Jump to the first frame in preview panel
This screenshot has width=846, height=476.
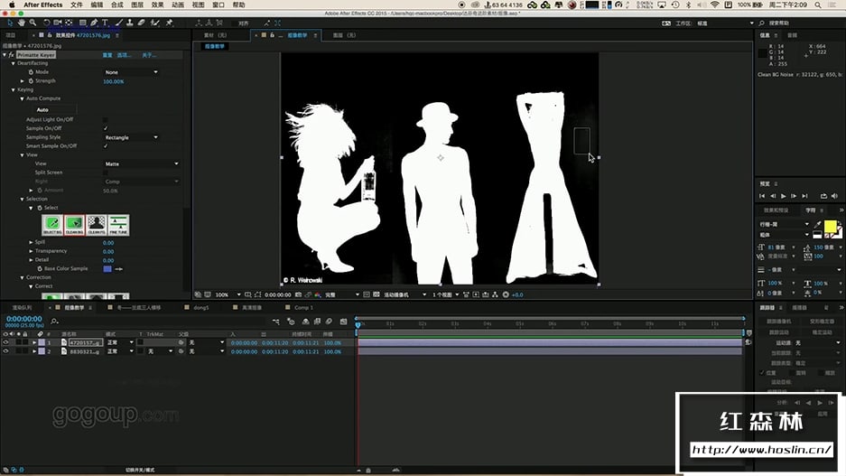[762, 196]
